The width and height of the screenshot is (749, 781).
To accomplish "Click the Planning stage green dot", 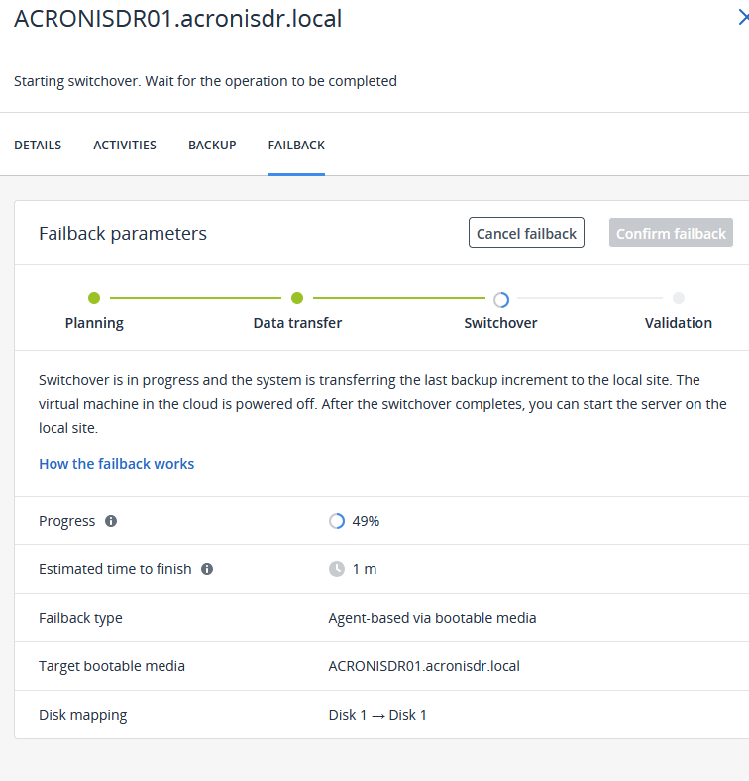I will point(94,298).
